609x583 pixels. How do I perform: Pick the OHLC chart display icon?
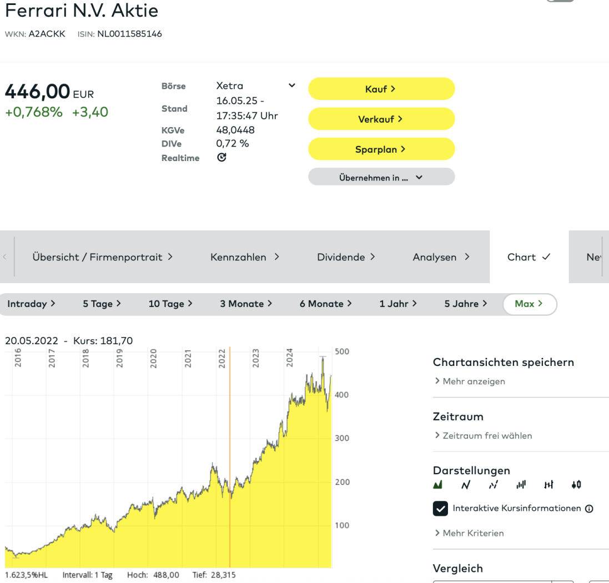point(548,485)
